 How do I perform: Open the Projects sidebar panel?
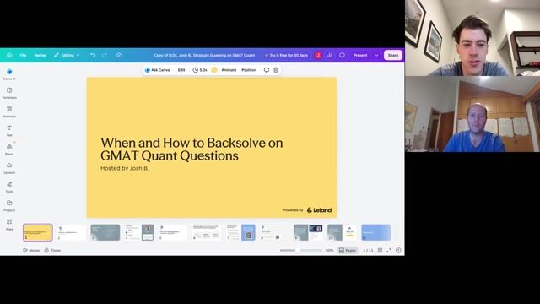click(9, 205)
